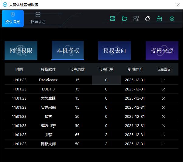The height and width of the screenshot is (162, 183).
Task: Click used nodes 2 in 引擎 row
Action: (x=106, y=135)
